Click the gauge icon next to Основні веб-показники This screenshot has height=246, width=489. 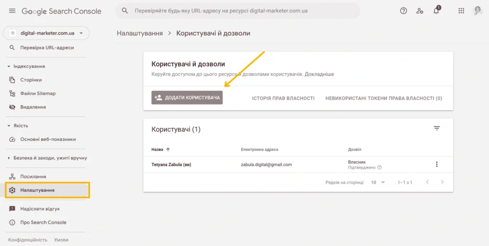click(12, 139)
